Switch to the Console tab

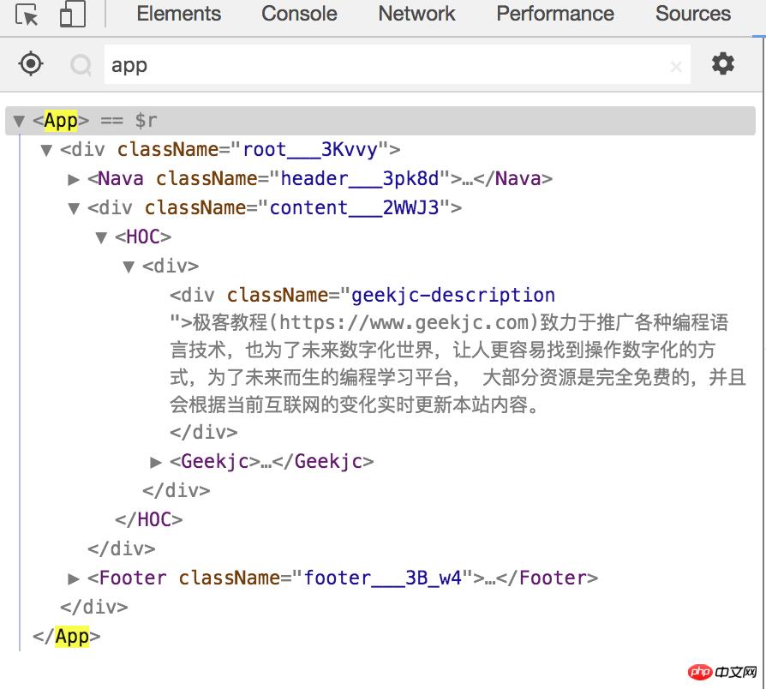coord(298,14)
